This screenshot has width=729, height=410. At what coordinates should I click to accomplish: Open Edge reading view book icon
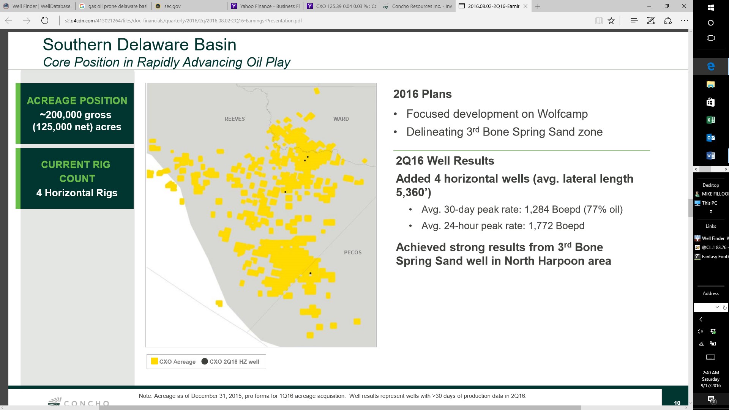(599, 20)
